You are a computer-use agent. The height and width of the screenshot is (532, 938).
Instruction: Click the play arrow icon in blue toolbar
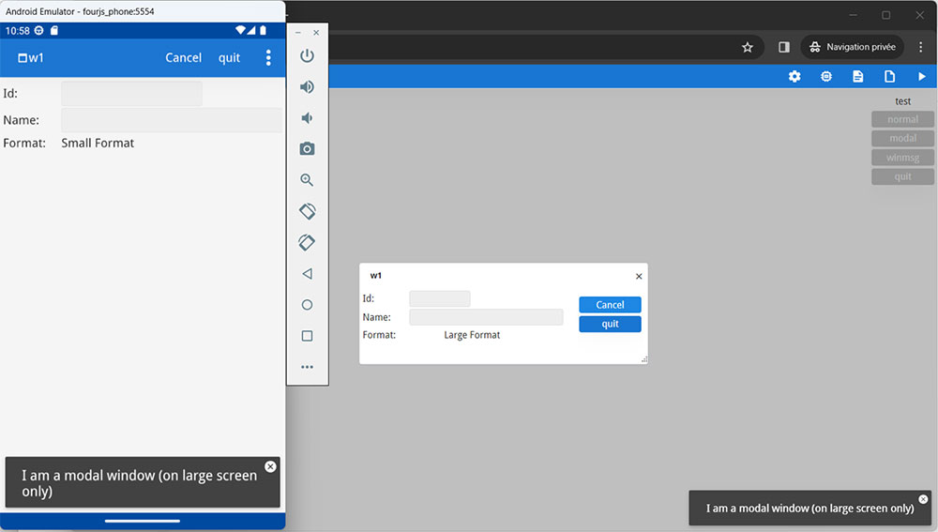[x=922, y=76]
